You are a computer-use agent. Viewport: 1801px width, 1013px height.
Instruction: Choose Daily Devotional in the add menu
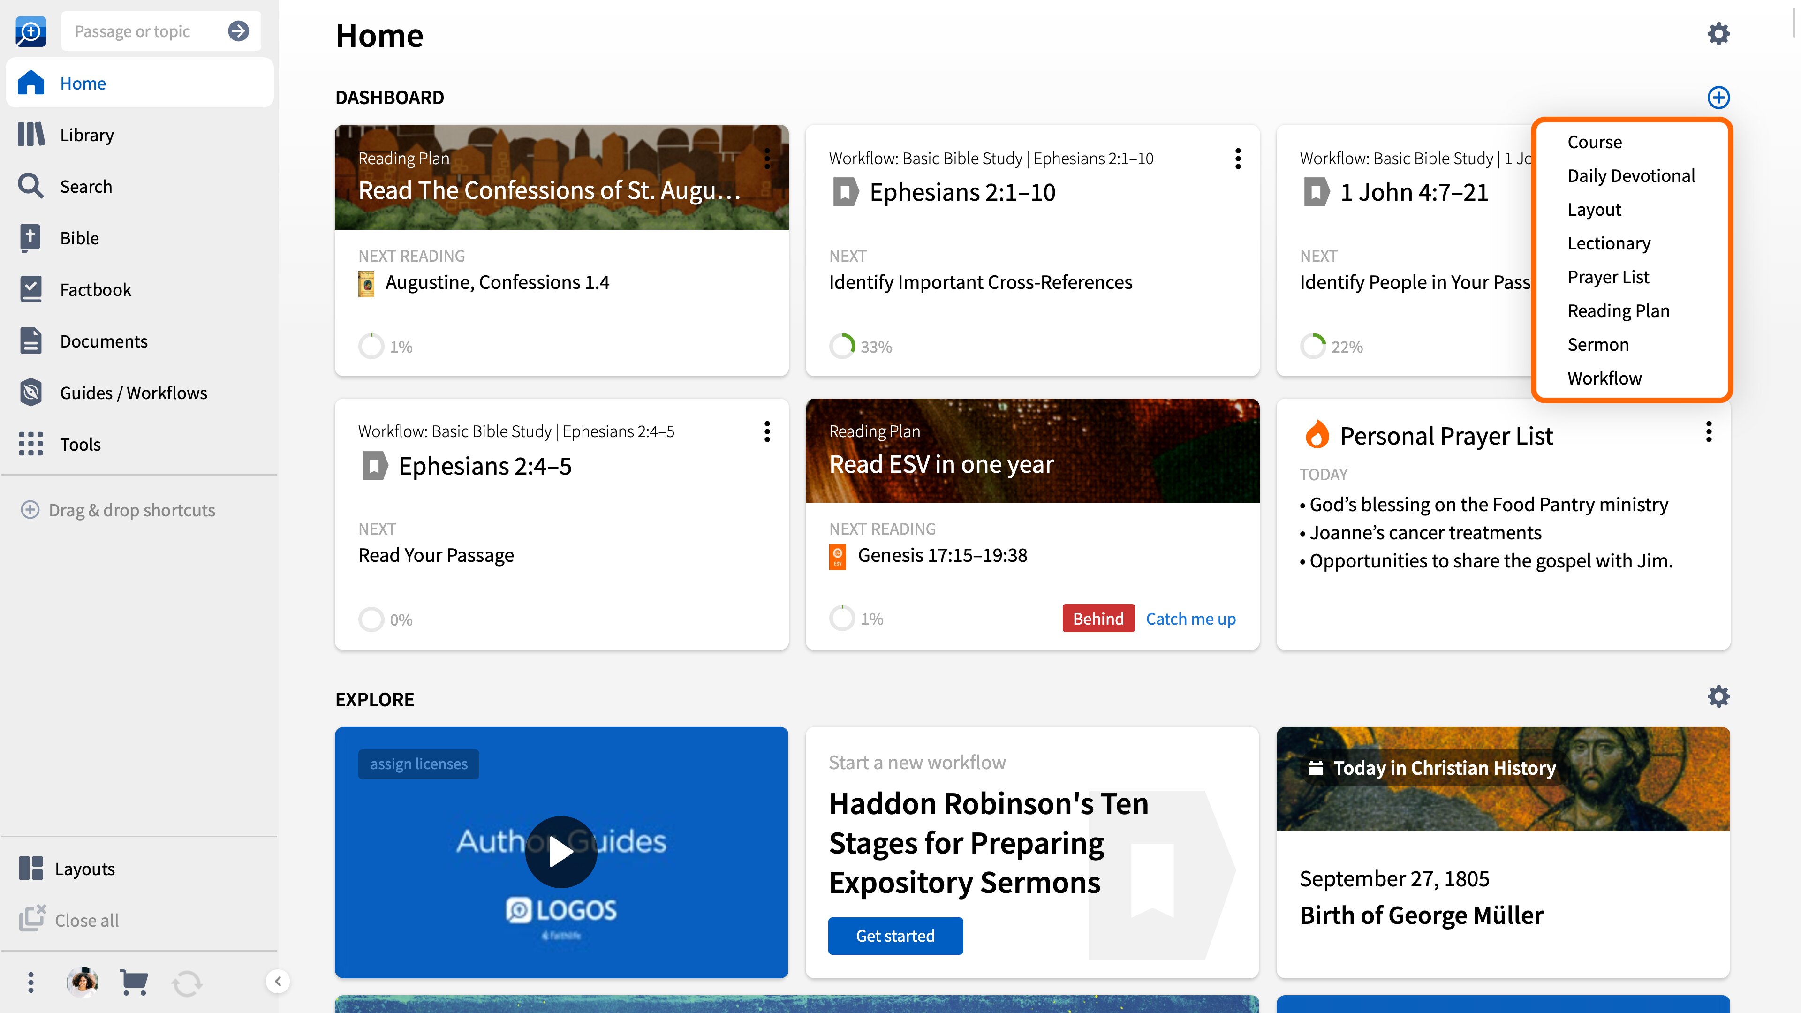1631,176
